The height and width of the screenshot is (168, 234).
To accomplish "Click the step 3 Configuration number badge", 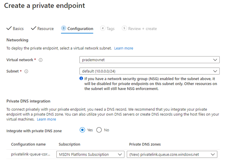I will pyautogui.click(x=64, y=28).
